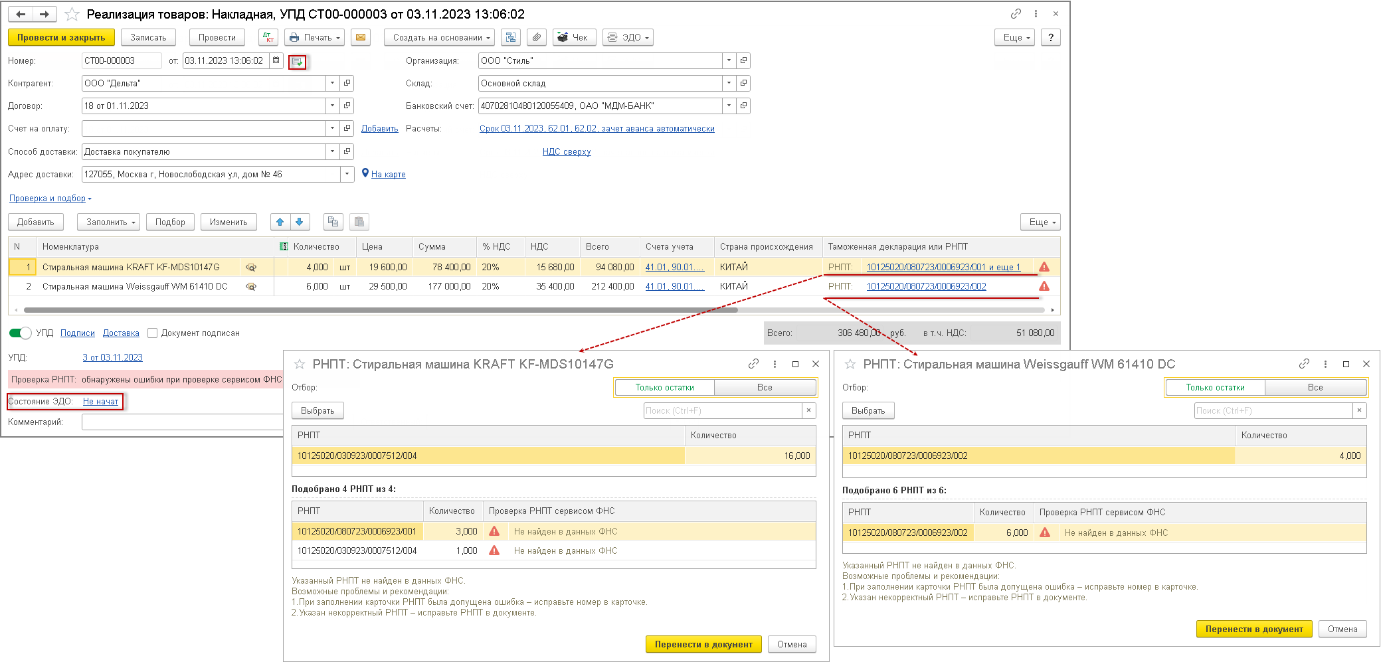Open Состояние ЭДО Не начат link
The width and height of the screenshot is (1381, 662).
(100, 401)
